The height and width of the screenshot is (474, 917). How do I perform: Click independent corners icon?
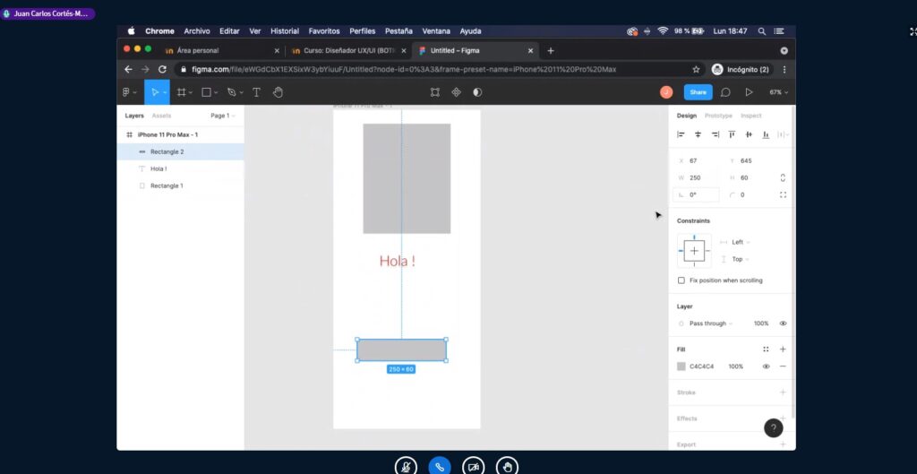(783, 194)
